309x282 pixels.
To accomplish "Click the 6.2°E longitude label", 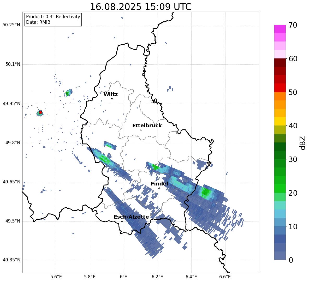I will tap(157, 277).
